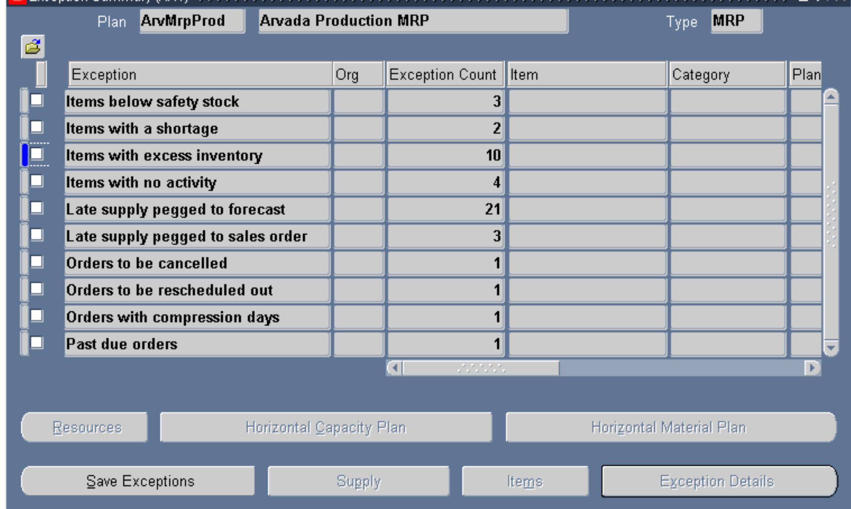Click the Org cell for Items with a shortage
The width and height of the screenshot is (851, 509).
pos(358,129)
